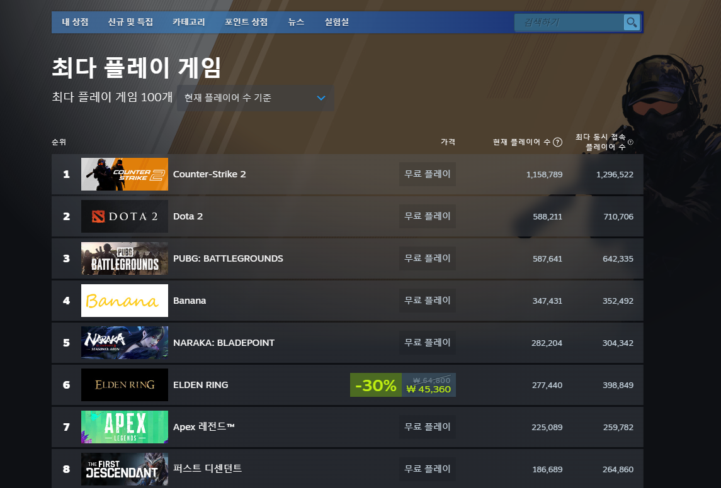Open 퍼스트 디센던트 title link
Screen dimensions: 721x488
[x=207, y=469]
